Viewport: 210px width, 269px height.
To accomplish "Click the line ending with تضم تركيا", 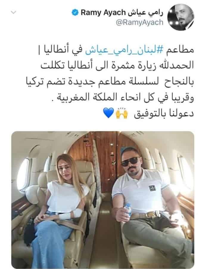I will point(110,82).
